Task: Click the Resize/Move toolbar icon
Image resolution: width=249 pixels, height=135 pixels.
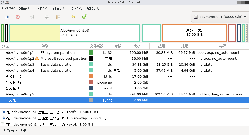Action: 32,17
